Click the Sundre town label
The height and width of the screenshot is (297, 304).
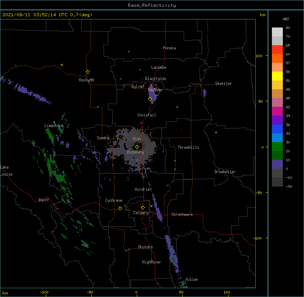pos(103,138)
